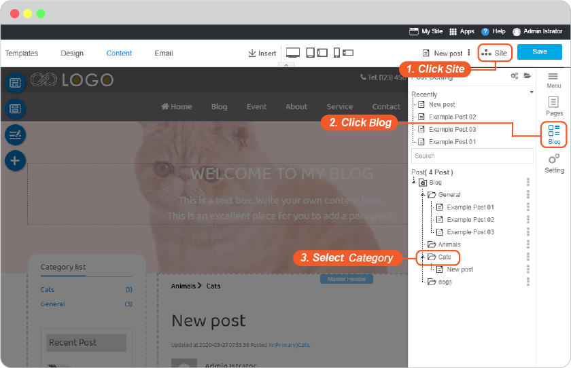Open options dots for Animals row
Image resolution: width=571 pixels, height=368 pixels.
pos(528,244)
